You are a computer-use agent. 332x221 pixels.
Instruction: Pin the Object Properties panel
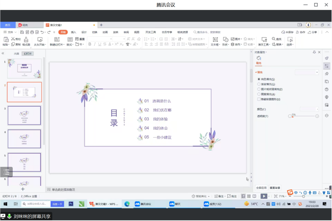pos(314,52)
